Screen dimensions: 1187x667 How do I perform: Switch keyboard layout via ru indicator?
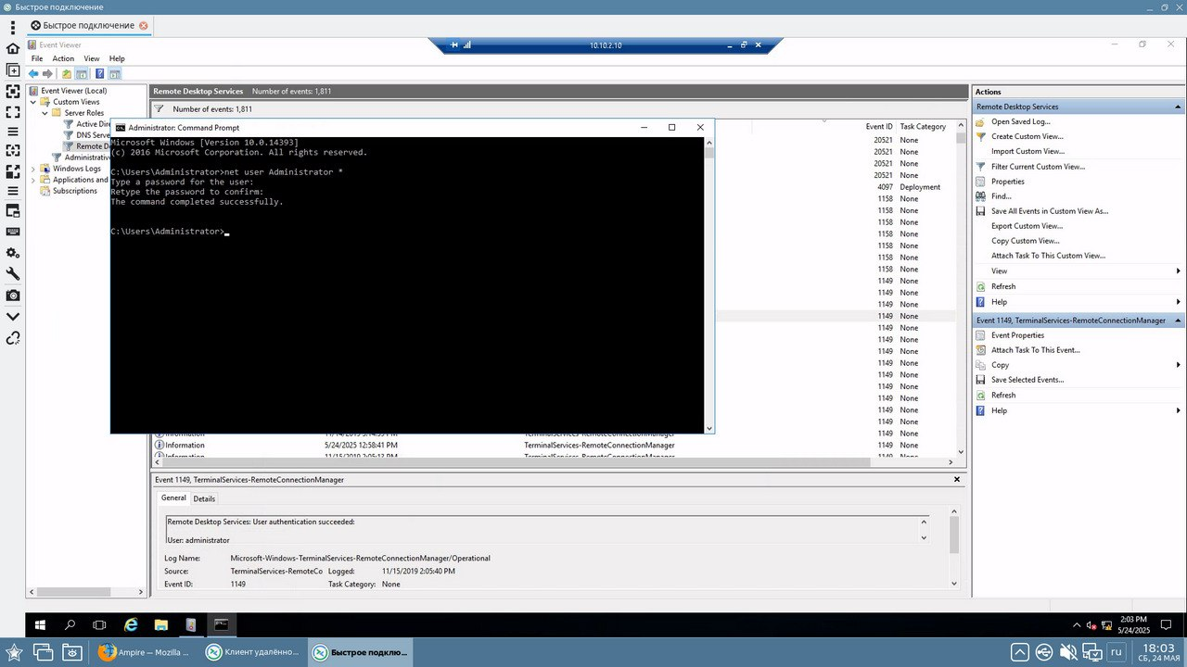[1117, 652]
